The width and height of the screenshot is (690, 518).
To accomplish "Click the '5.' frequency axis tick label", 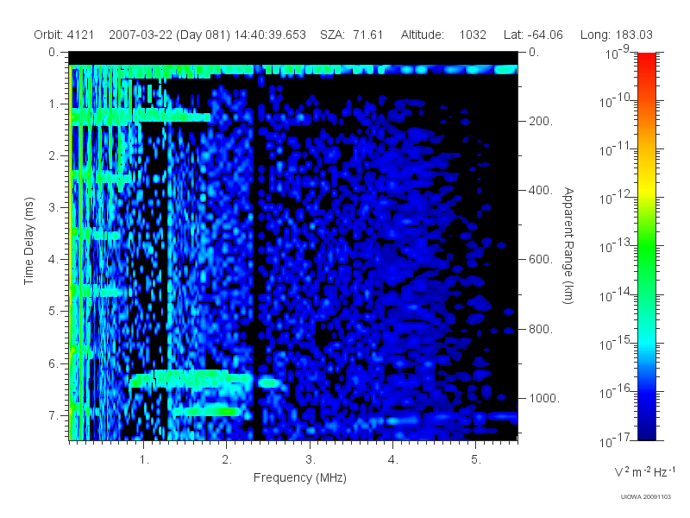I will click(x=476, y=460).
